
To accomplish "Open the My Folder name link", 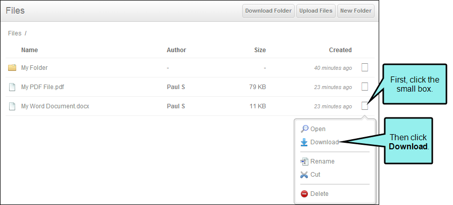I will point(34,68).
